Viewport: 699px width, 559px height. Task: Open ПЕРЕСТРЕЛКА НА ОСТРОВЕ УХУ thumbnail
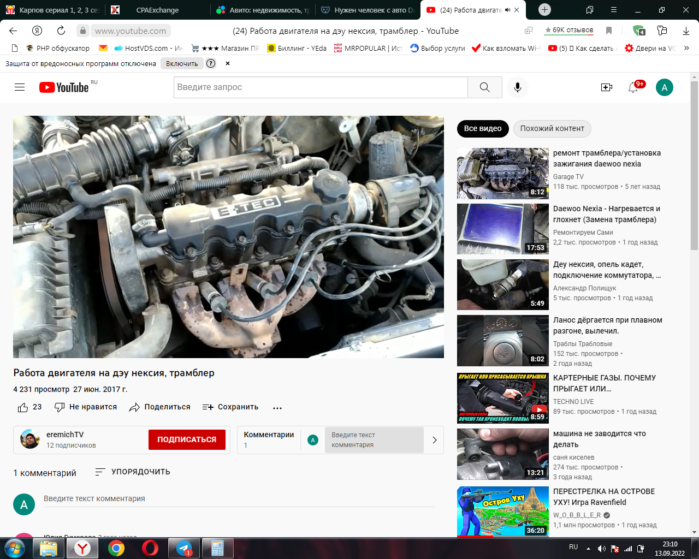pos(503,512)
